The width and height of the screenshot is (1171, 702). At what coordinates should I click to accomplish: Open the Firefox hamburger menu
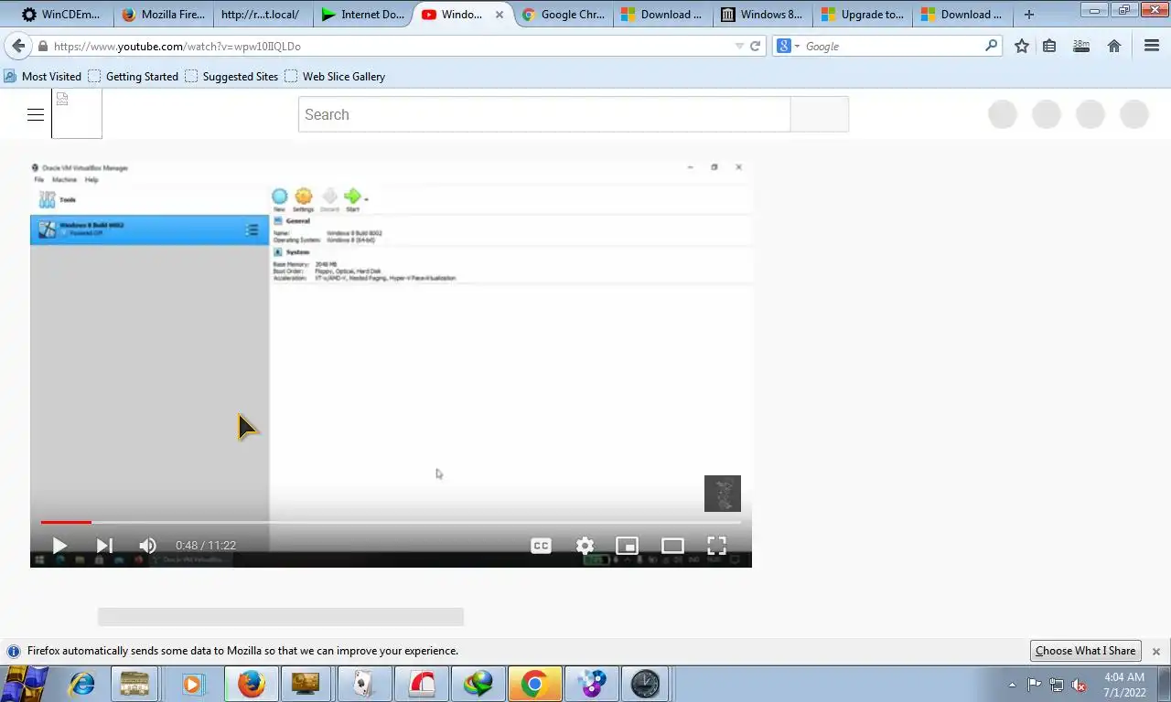[x=1152, y=46]
